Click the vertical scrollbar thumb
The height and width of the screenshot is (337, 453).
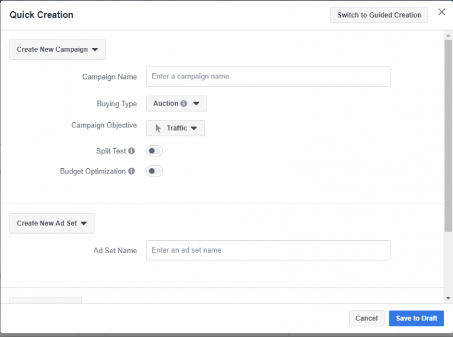pos(448,136)
